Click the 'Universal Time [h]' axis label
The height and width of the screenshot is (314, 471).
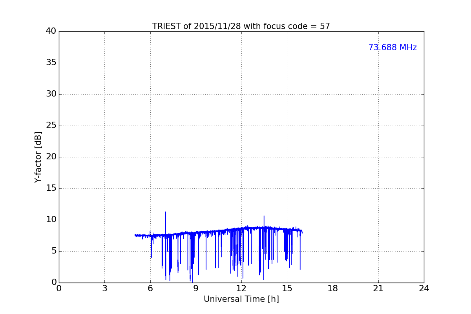(241, 299)
